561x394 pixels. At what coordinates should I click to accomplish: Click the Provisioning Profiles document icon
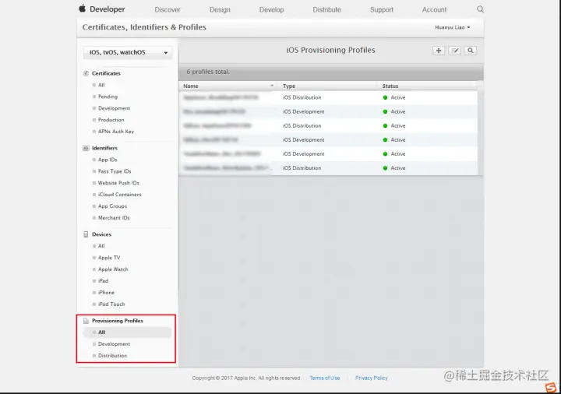(86, 321)
